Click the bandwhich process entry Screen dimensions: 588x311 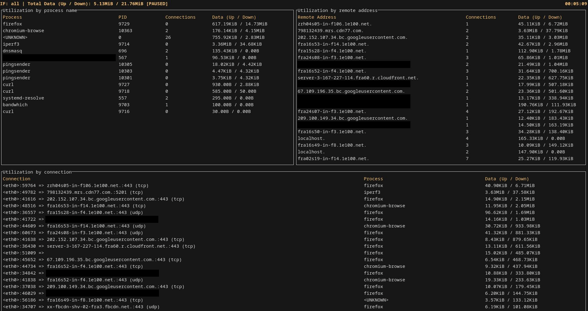[15, 105]
